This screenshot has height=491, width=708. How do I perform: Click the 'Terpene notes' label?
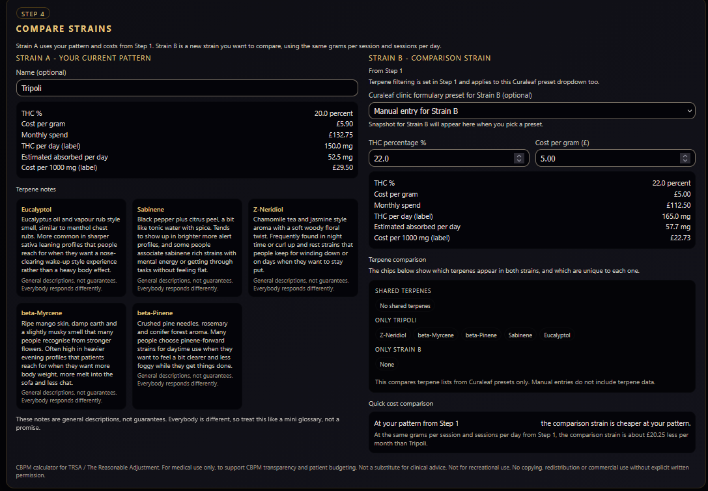coord(36,189)
